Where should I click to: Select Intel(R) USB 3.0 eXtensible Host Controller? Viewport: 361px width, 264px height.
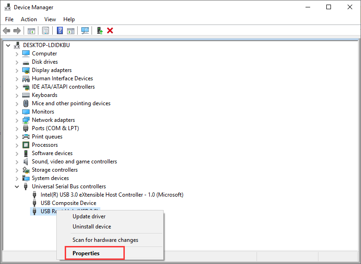tap(112, 195)
